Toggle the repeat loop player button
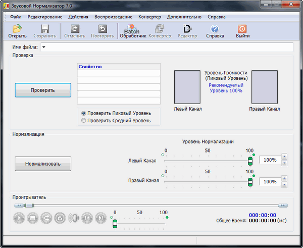303x248 pixels. point(60,218)
